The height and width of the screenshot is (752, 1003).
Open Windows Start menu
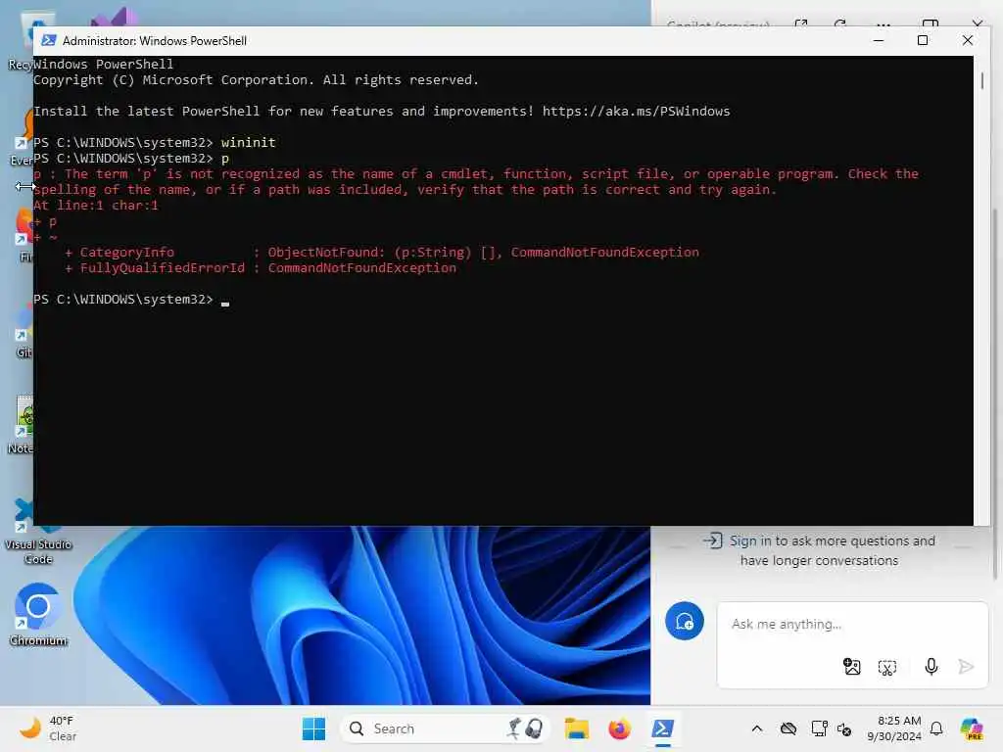[313, 728]
